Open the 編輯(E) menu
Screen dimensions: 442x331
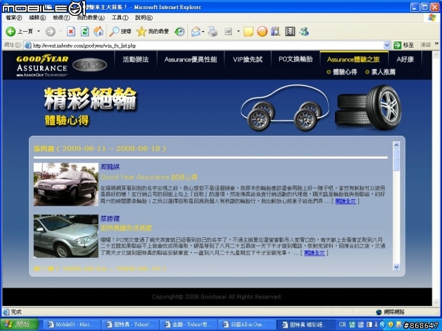[37, 18]
